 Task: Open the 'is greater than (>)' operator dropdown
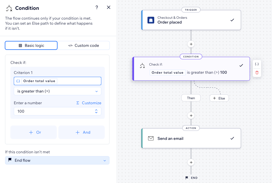pos(57,91)
